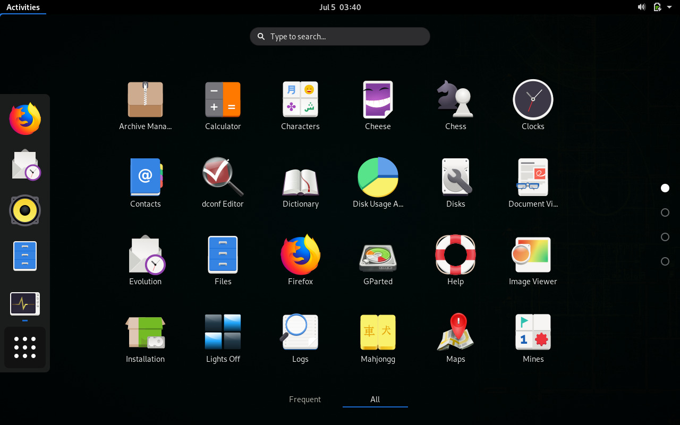Click the Activities menu entry
The width and height of the screenshot is (680, 425).
23,7
